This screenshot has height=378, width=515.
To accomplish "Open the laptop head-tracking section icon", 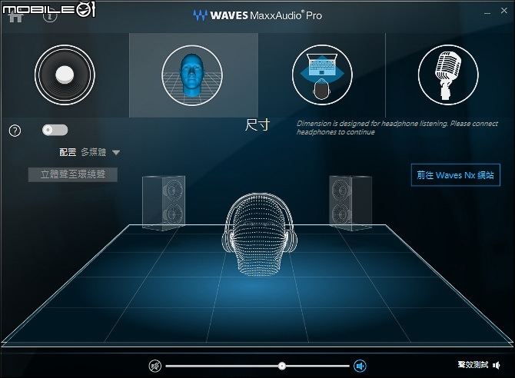I will click(322, 75).
